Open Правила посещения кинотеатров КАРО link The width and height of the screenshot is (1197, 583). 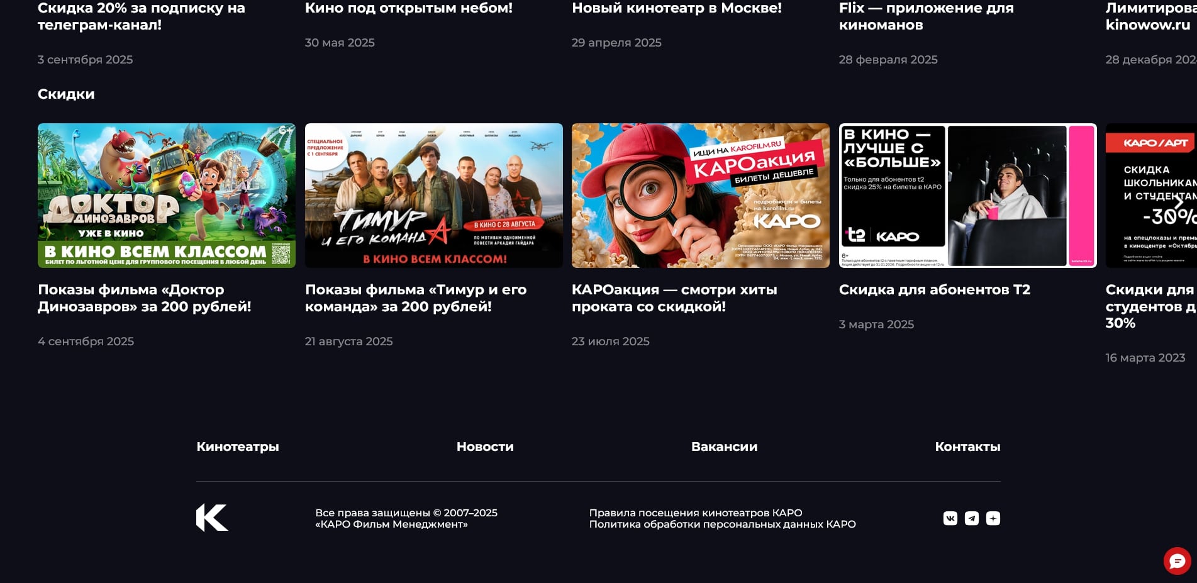pos(695,513)
